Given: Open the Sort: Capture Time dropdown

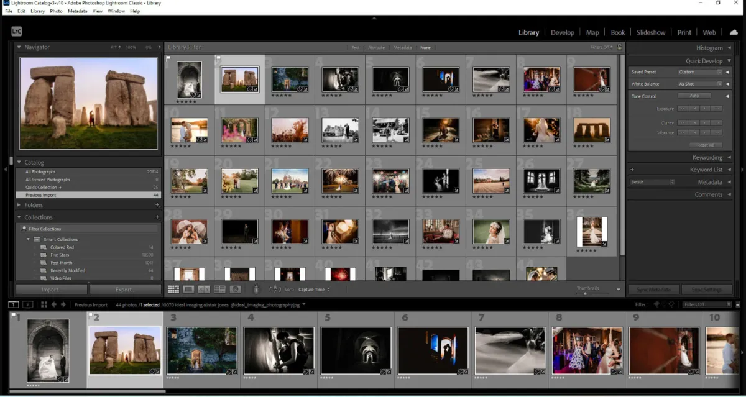Looking at the screenshot, I should pyautogui.click(x=311, y=289).
